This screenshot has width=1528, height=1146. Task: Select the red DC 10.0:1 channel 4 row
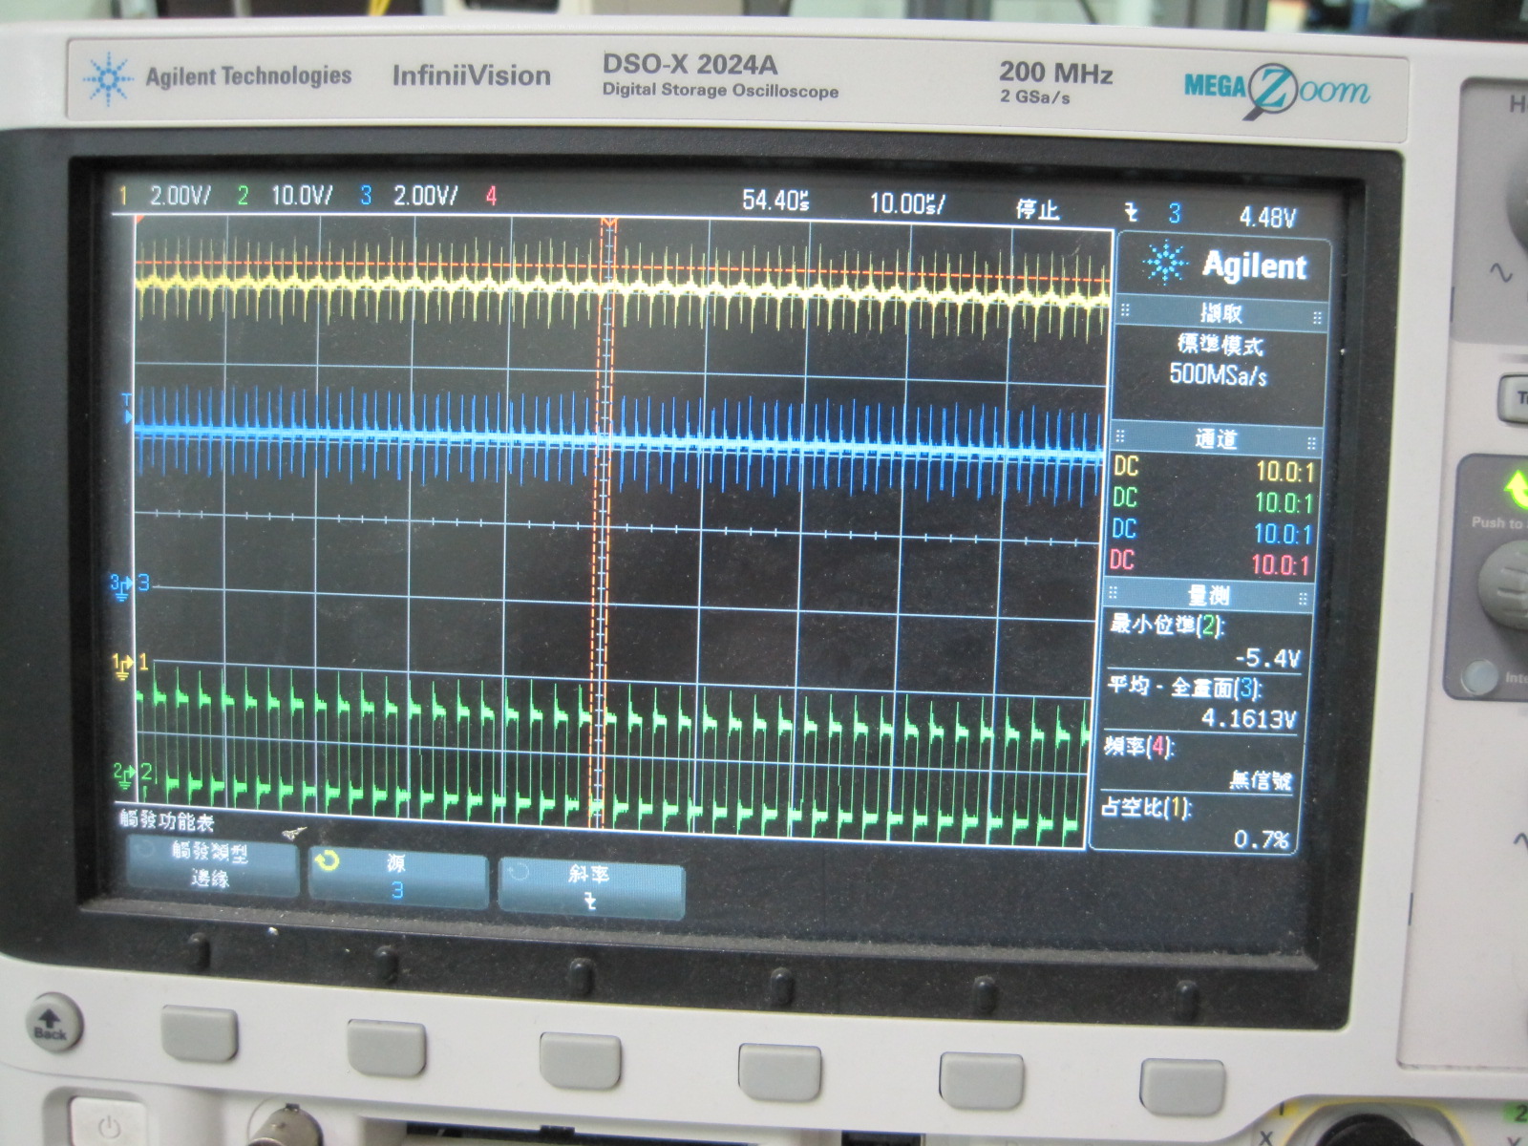(x=1210, y=562)
